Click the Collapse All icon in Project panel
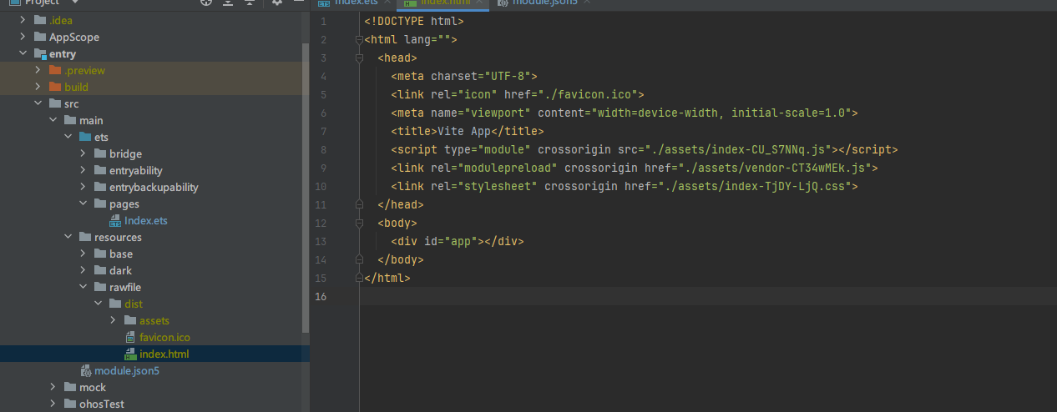Image resolution: width=1057 pixels, height=412 pixels. click(249, 3)
